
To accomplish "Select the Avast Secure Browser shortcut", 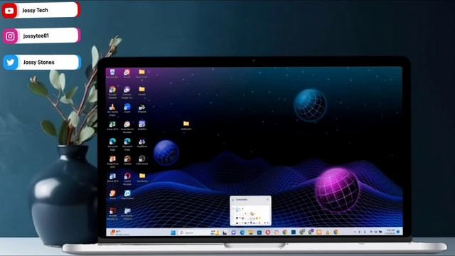I will pos(127,127).
